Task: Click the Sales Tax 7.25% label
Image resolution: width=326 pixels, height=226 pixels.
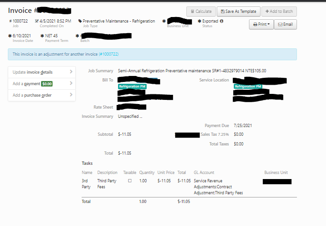Action: coord(214,134)
